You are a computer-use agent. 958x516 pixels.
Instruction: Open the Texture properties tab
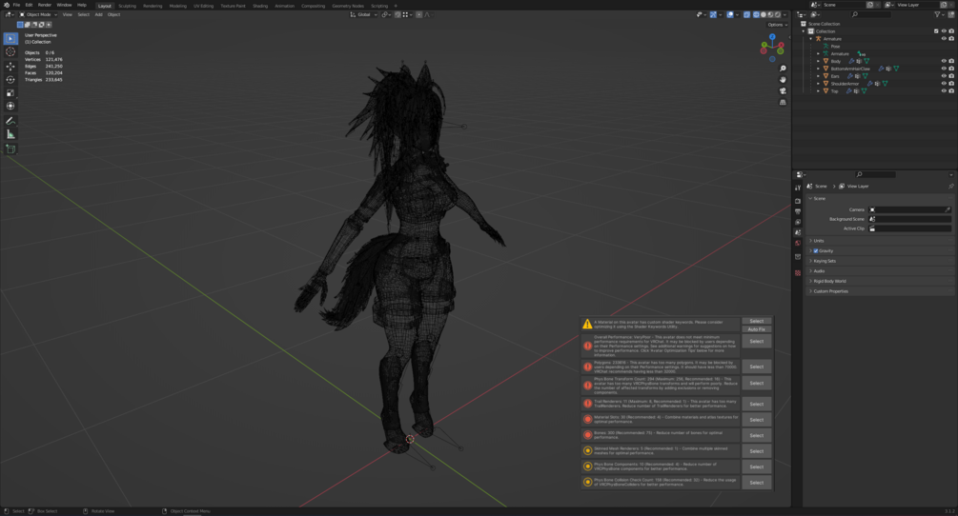(x=798, y=272)
